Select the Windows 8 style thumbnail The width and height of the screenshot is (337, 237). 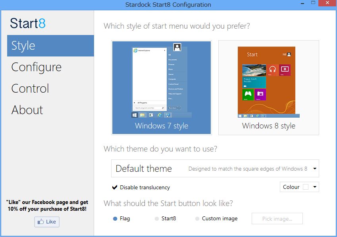tap(268, 87)
